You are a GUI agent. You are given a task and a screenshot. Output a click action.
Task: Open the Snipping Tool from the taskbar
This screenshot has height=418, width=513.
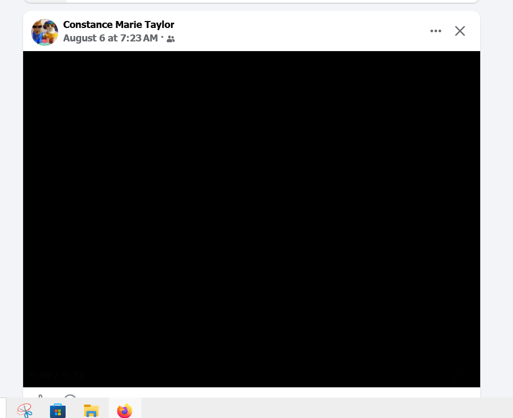point(25,410)
